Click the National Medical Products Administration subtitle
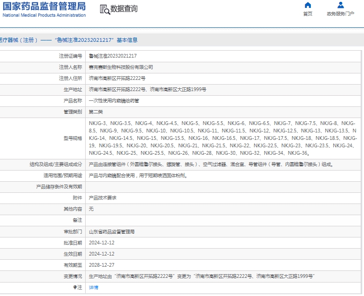 44,15
